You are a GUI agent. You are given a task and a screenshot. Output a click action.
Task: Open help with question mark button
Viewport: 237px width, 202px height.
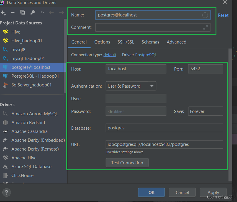click(6, 193)
